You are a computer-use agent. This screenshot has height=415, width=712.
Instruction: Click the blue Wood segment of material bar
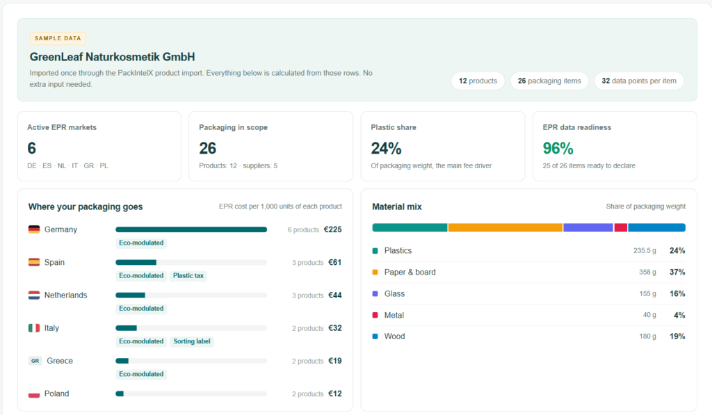(x=656, y=227)
